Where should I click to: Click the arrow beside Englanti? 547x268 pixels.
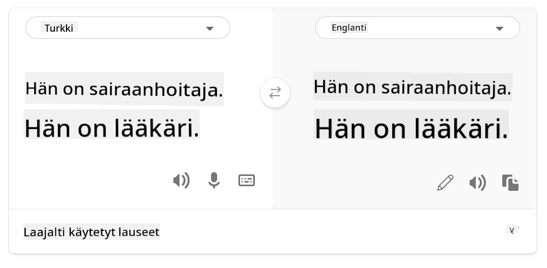pos(499,28)
